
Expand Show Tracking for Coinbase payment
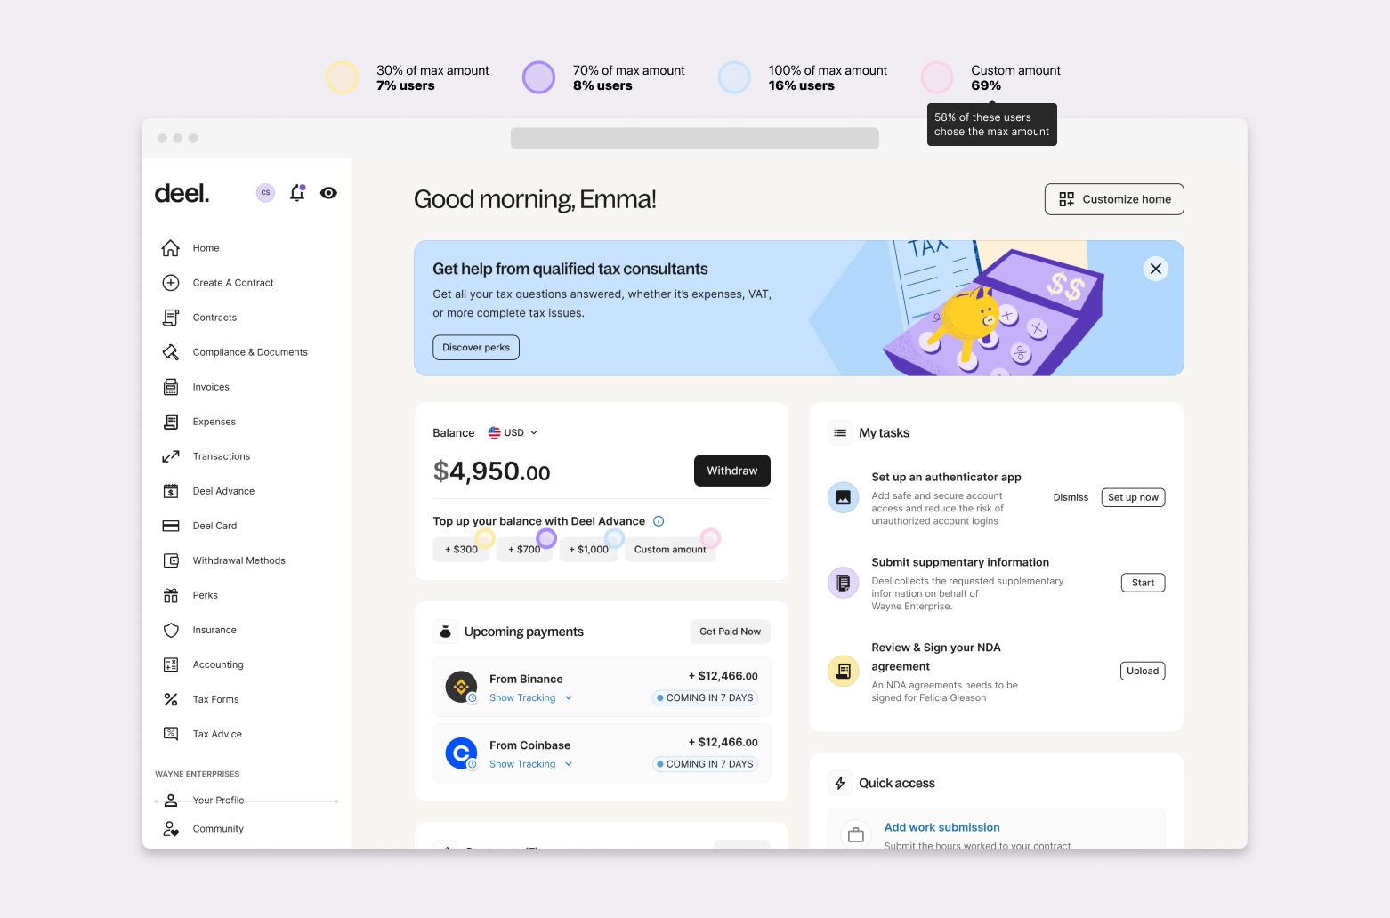530,764
